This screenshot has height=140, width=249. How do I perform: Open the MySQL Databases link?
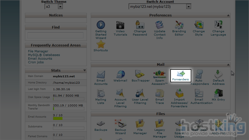pos(44,55)
